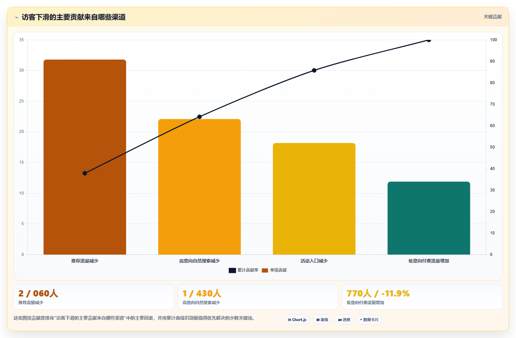
Task: Click the cumulative line point over 高意向自然搜索减少
Action: 200,117
